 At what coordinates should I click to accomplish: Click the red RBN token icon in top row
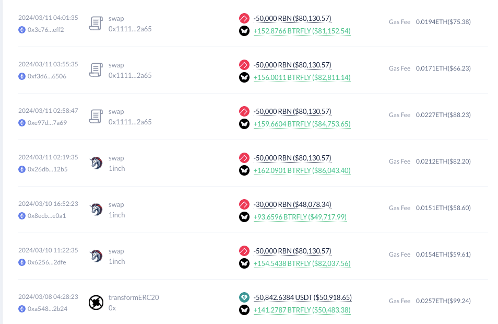point(244,18)
